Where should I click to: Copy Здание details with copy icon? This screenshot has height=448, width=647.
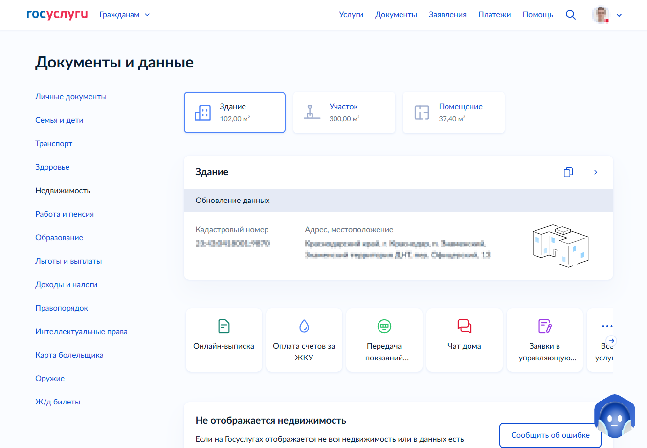(568, 172)
